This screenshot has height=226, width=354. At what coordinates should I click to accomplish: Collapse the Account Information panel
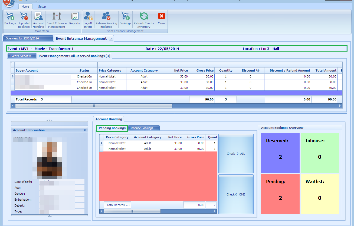click(85, 130)
